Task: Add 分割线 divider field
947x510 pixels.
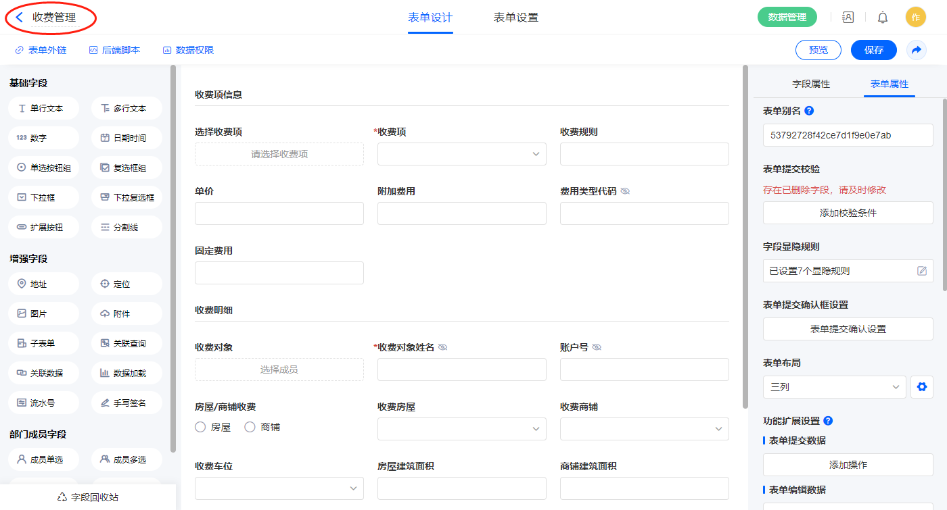Action: (x=126, y=227)
